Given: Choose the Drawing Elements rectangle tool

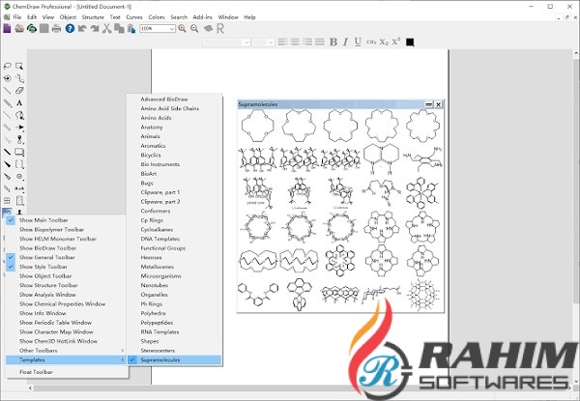Looking at the screenshot, I should [19, 152].
